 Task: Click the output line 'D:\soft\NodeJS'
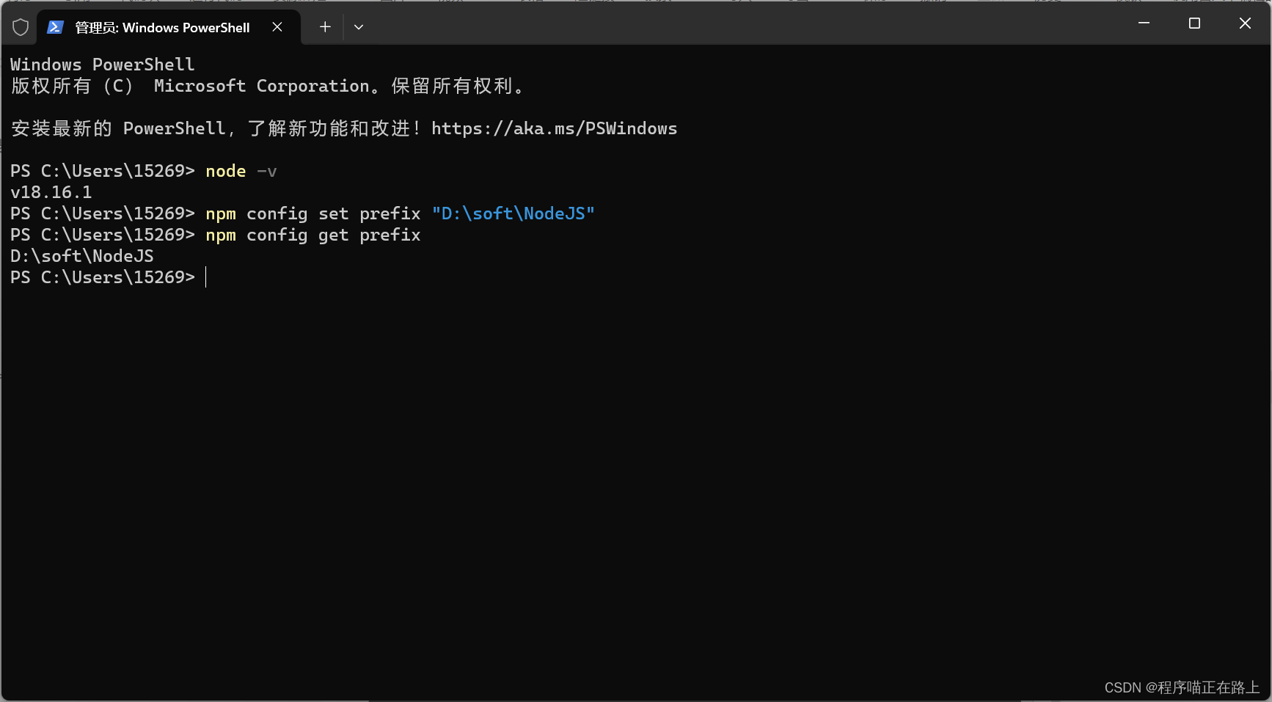pos(82,256)
